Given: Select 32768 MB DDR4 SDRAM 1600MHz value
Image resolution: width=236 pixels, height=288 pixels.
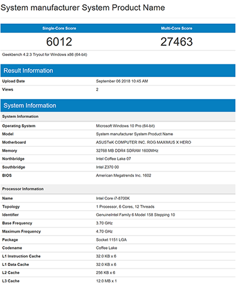Looking at the screenshot, I should click(127, 151).
